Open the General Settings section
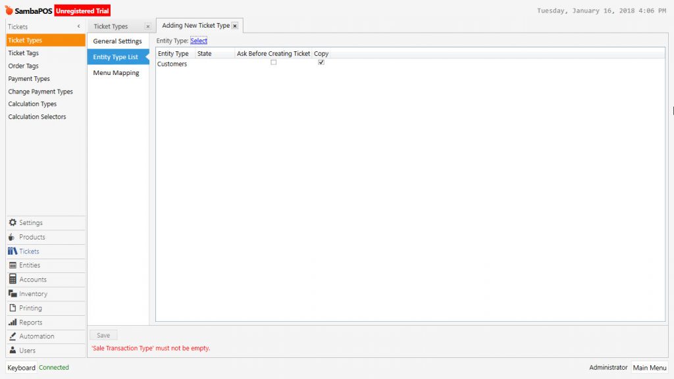 (x=117, y=41)
